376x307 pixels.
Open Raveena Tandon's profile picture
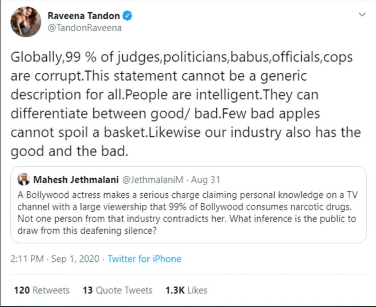(x=26, y=22)
